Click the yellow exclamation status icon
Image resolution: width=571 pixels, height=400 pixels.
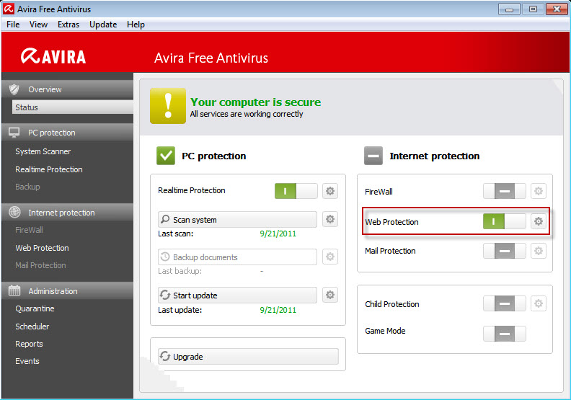pos(168,106)
